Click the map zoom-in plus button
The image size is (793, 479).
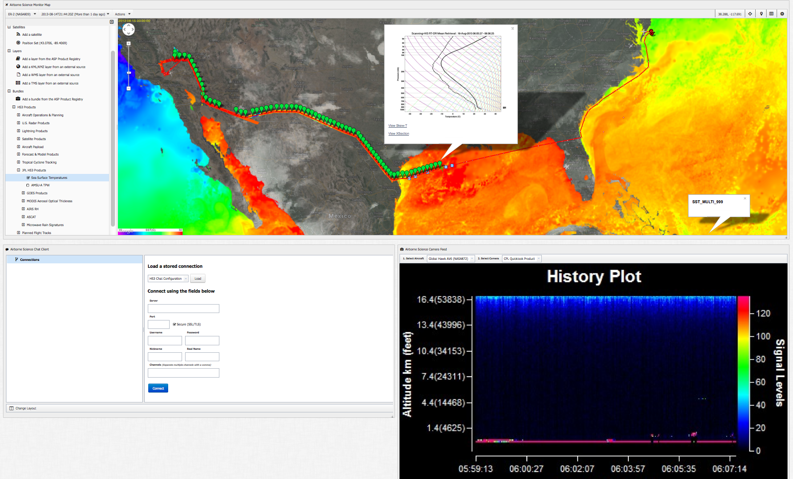click(128, 44)
